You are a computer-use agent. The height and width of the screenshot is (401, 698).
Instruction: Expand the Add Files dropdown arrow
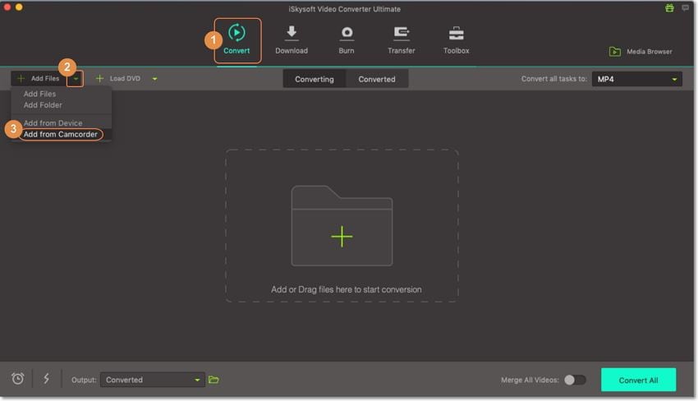pyautogui.click(x=76, y=79)
